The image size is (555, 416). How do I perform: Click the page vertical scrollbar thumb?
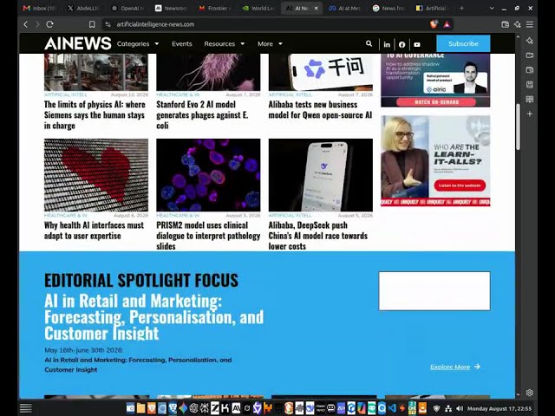(518, 127)
